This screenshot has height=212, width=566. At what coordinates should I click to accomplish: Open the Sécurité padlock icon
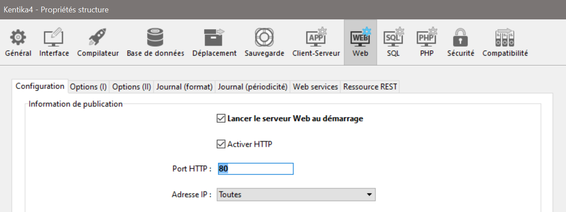tap(460, 43)
